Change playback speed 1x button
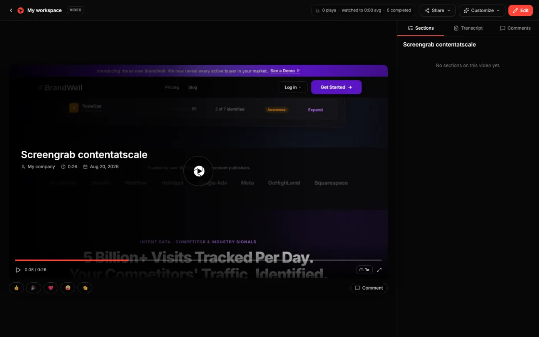539x337 pixels. pyautogui.click(x=364, y=270)
